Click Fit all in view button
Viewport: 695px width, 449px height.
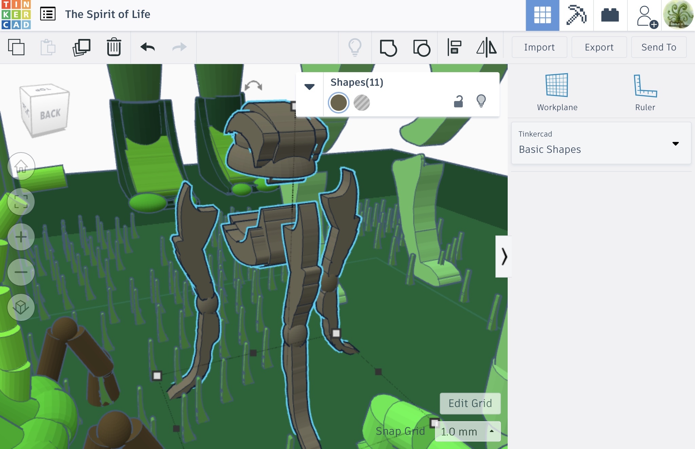[x=21, y=202]
